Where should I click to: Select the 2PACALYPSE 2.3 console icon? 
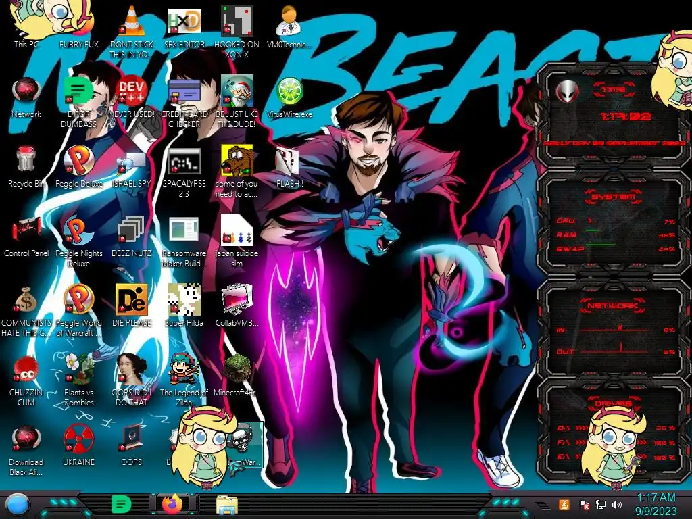[184, 172]
